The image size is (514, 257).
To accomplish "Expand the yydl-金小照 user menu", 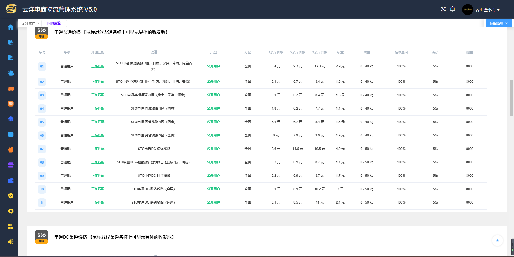I will pyautogui.click(x=487, y=10).
